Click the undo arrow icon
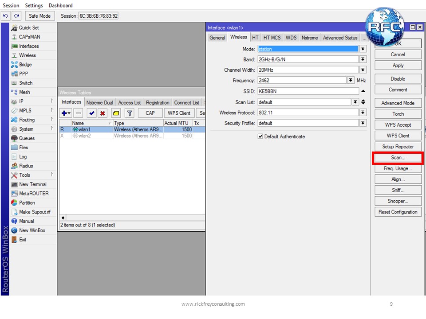 6,16
